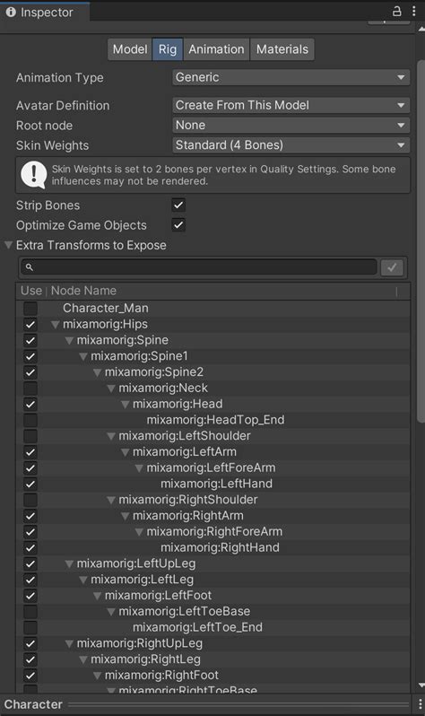The image size is (425, 716).
Task: Collapse the mixamorig:Spine tree node
Action: (x=69, y=341)
